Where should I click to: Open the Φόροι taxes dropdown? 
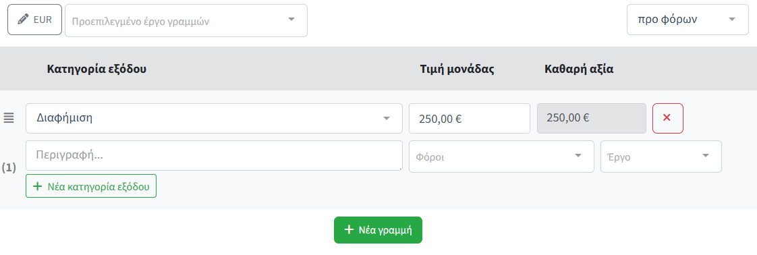[x=501, y=157]
